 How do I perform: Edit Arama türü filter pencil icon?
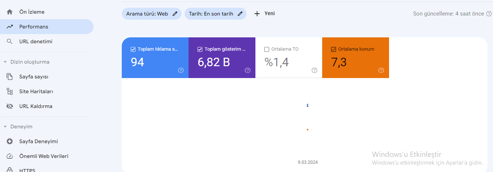175,14
